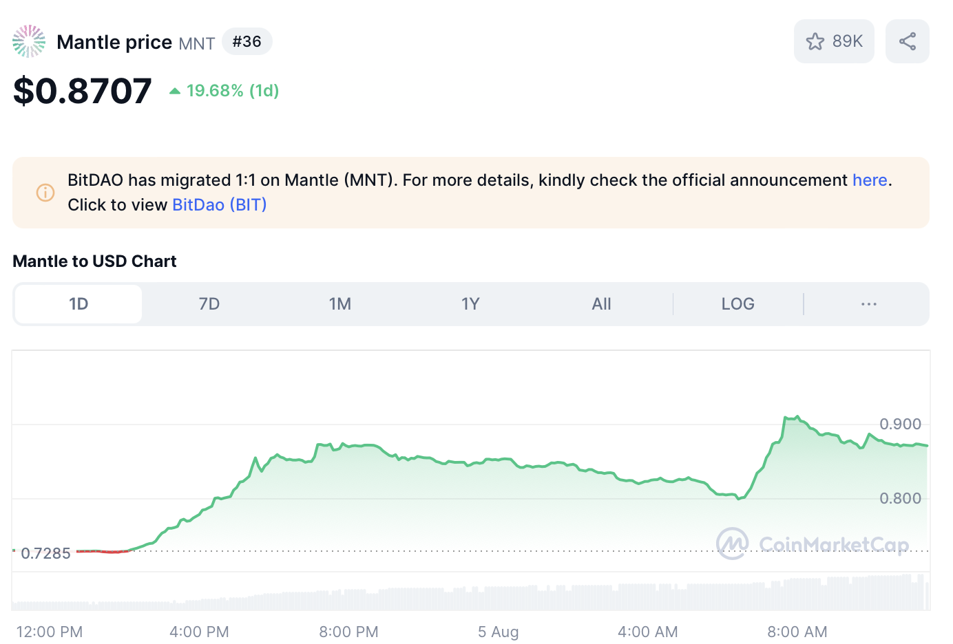Image resolution: width=953 pixels, height=644 pixels.
Task: Select the 1D chart range tab
Action: [x=78, y=304]
